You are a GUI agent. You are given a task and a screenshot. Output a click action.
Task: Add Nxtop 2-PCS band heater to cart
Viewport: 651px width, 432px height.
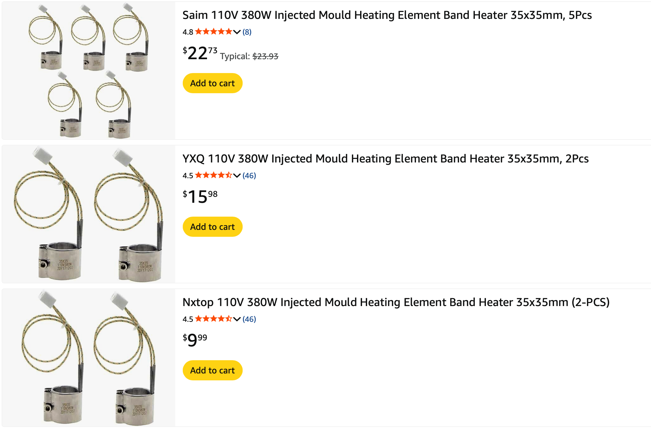[212, 370]
